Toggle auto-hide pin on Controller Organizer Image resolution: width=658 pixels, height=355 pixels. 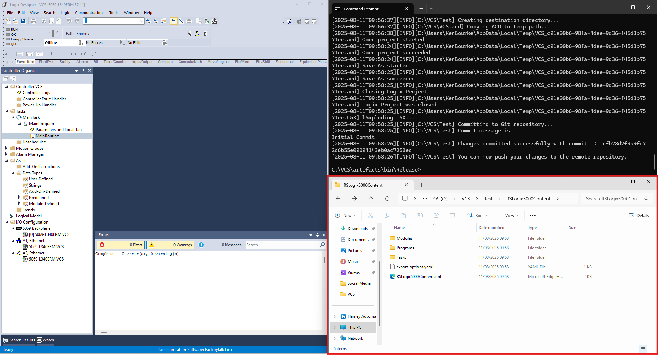click(x=83, y=71)
